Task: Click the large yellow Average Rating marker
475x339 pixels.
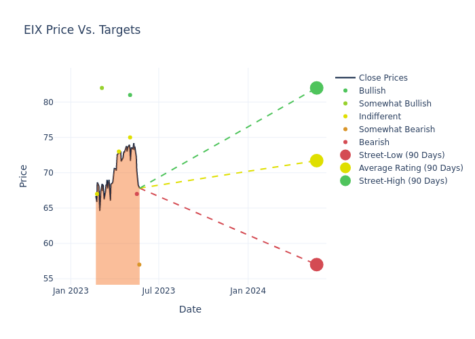Action: (x=316, y=161)
